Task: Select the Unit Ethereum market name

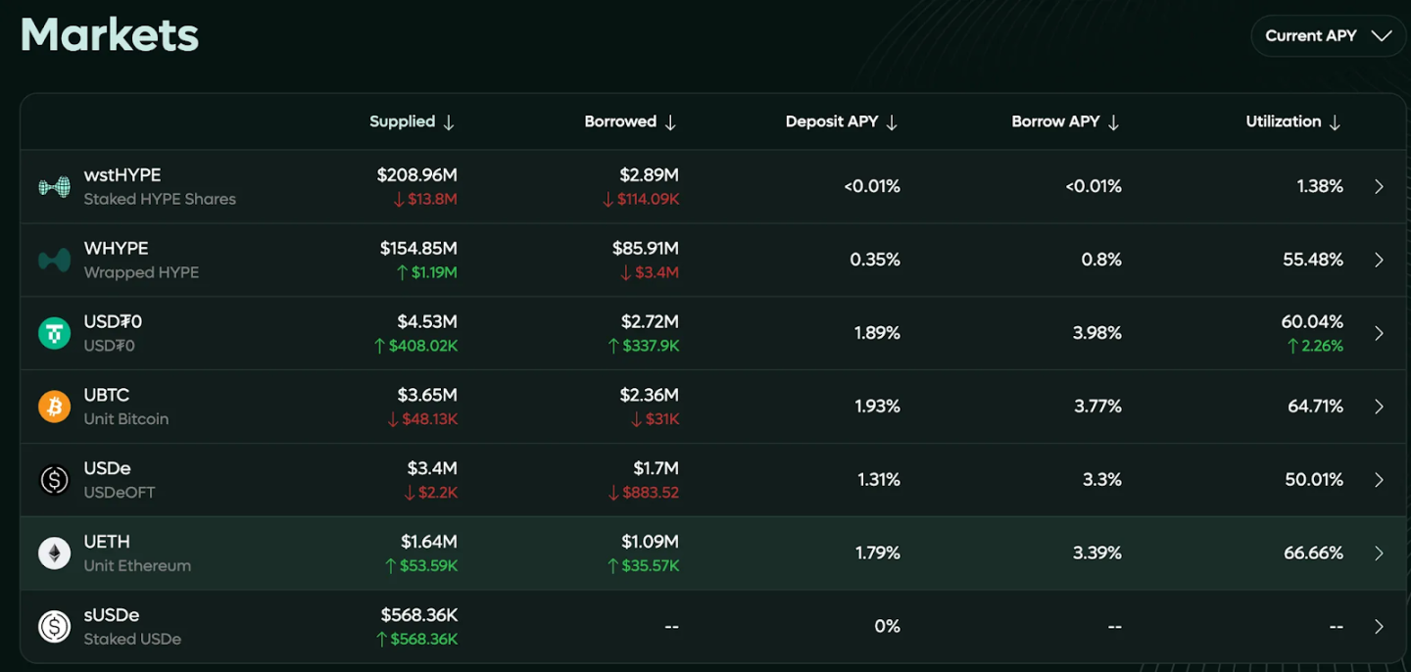Action: pos(137,566)
